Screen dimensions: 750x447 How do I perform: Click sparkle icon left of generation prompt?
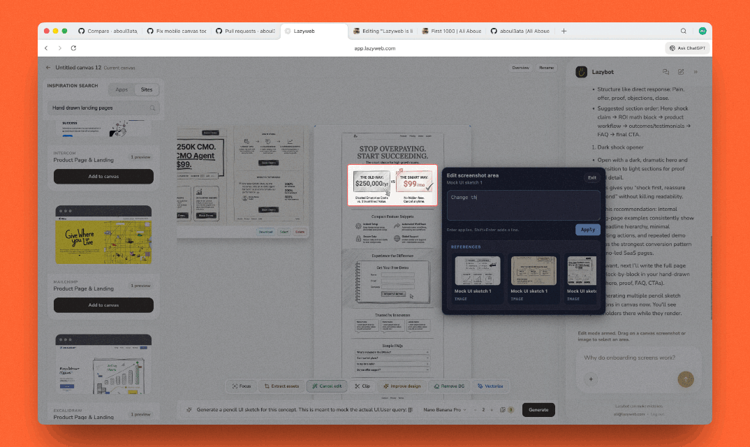[x=189, y=410]
